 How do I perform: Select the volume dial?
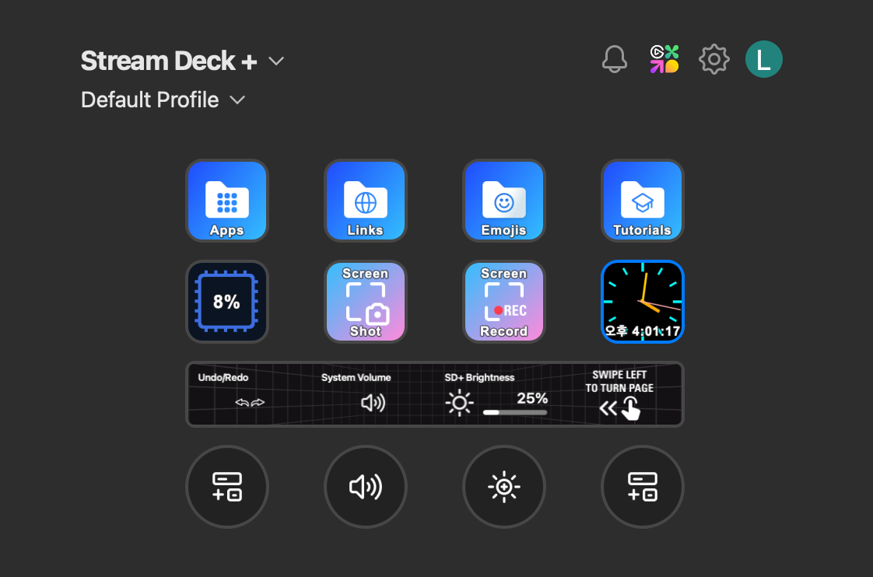click(366, 487)
